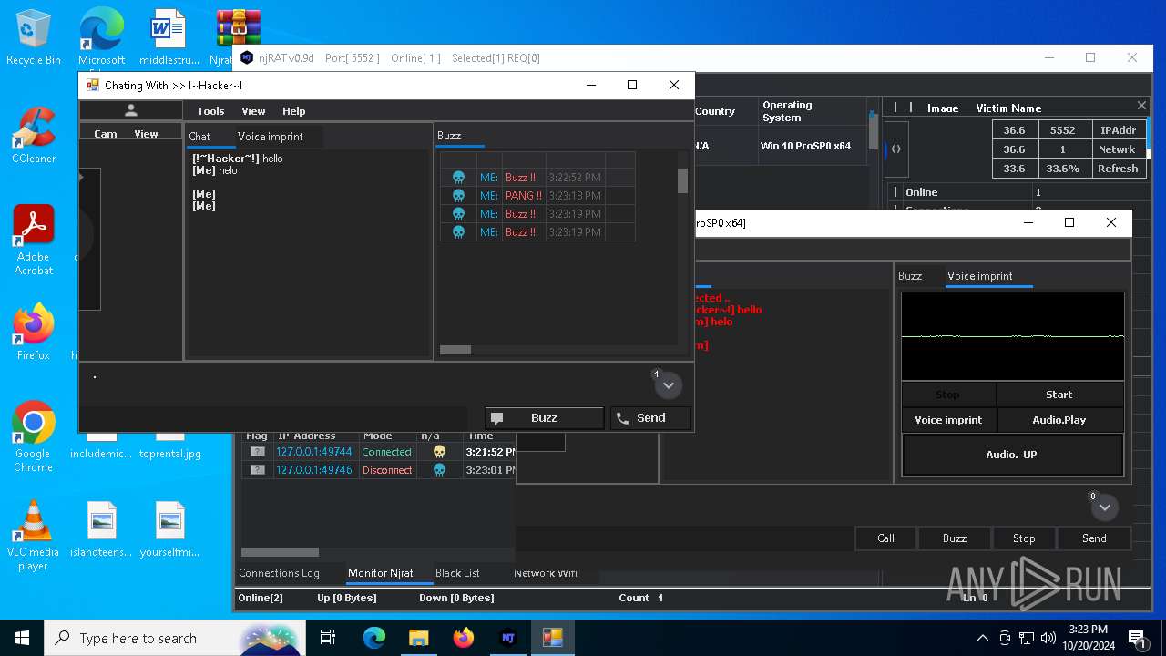1166x656 pixels.
Task: Open Firefox desktop shortcut
Action: coord(34,333)
